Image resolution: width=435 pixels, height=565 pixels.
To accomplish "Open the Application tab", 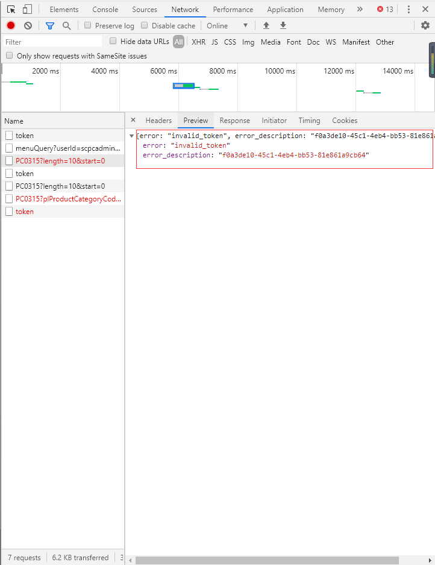I will coord(285,10).
